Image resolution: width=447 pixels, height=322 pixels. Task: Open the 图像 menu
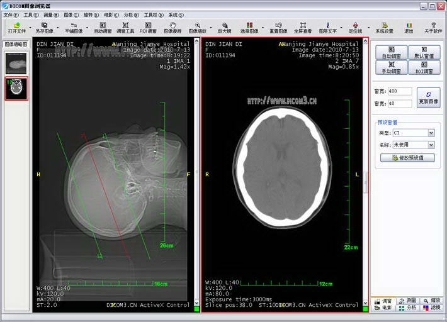(71, 15)
